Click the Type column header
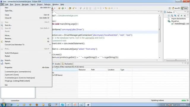The width and height of the screenshot is (190, 107). 126,70
